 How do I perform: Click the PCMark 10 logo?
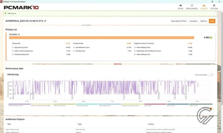pyautogui.click(x=21, y=7)
